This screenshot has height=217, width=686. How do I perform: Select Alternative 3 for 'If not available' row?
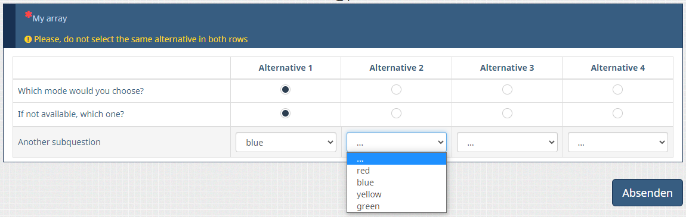pos(507,114)
